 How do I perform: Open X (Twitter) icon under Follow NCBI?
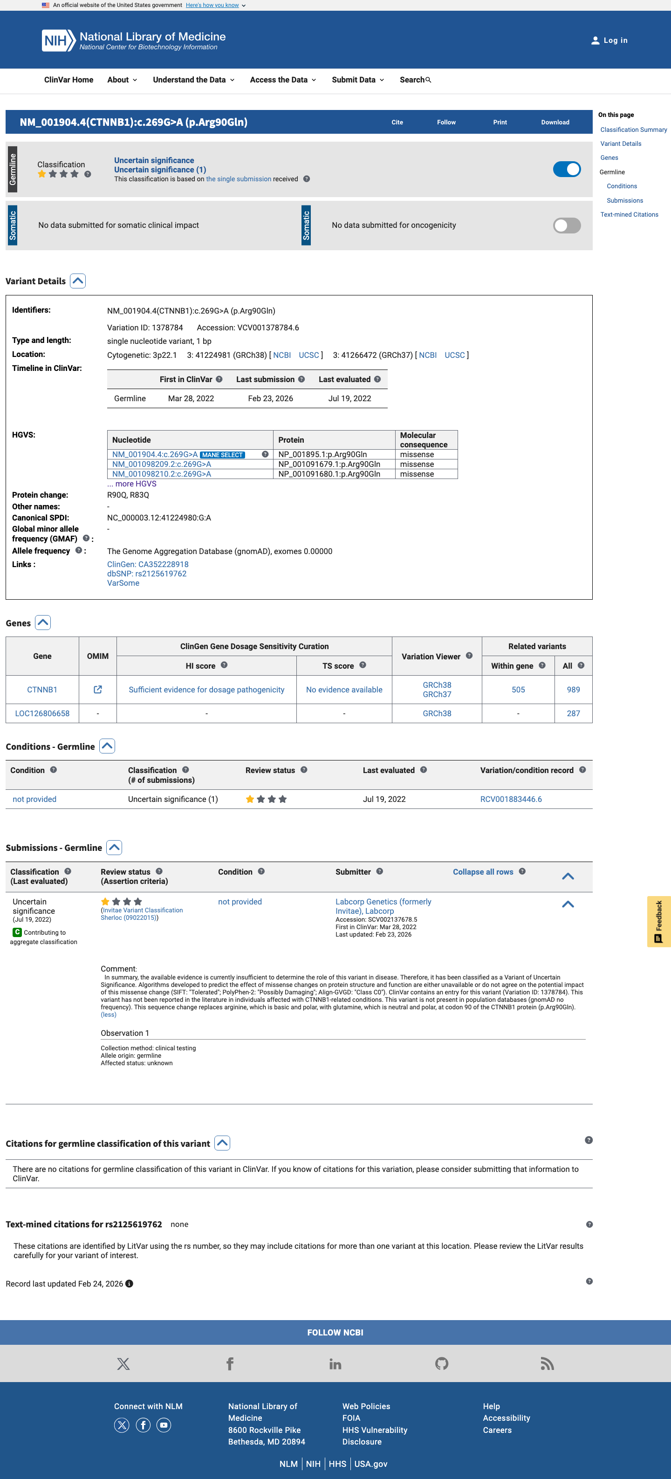[x=123, y=1363]
